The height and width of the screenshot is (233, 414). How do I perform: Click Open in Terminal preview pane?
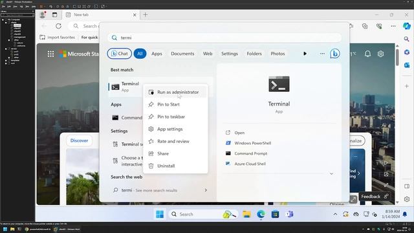239,133
